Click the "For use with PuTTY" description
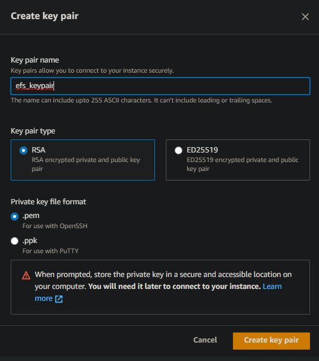The width and height of the screenshot is (319, 361). coord(50,251)
